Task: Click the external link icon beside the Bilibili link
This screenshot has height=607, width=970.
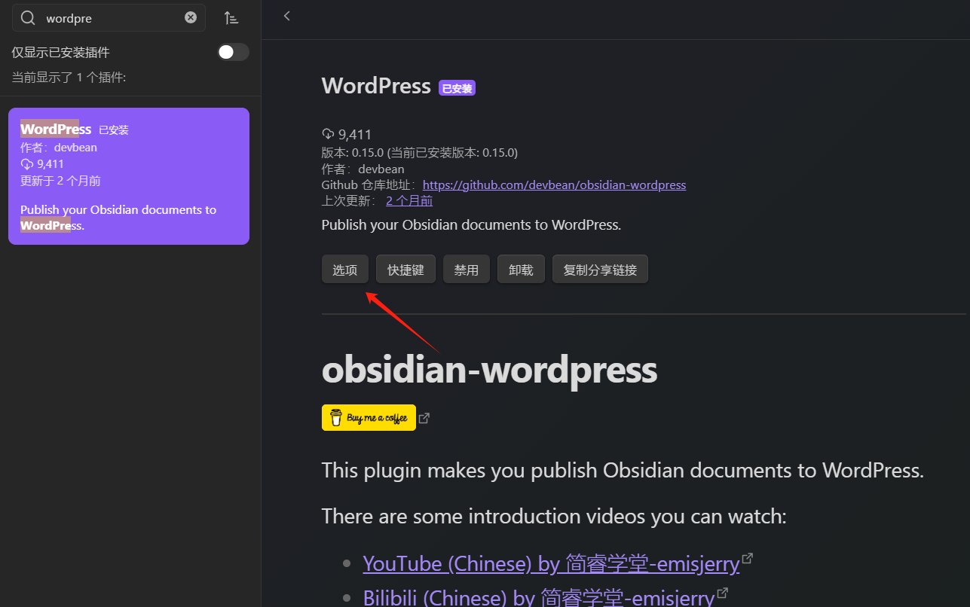Action: tap(722, 592)
